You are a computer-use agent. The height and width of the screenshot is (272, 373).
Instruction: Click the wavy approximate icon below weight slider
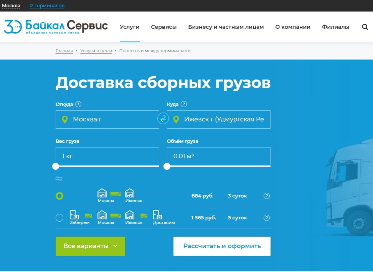pyautogui.click(x=59, y=179)
